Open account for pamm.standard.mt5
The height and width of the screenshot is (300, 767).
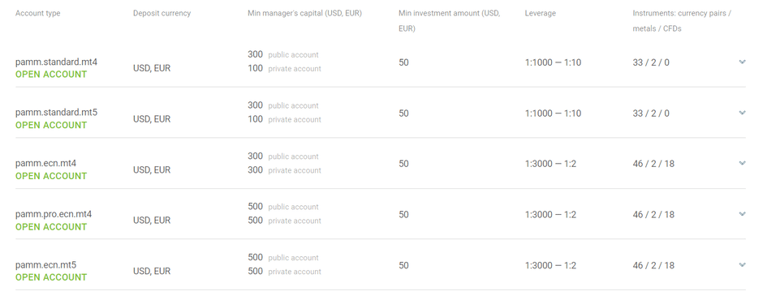click(x=51, y=125)
